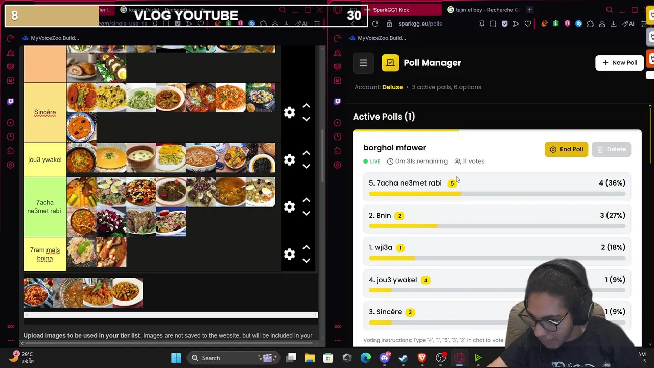Select first unranked food image below tiers
The width and height of the screenshot is (654, 368).
coord(38,292)
